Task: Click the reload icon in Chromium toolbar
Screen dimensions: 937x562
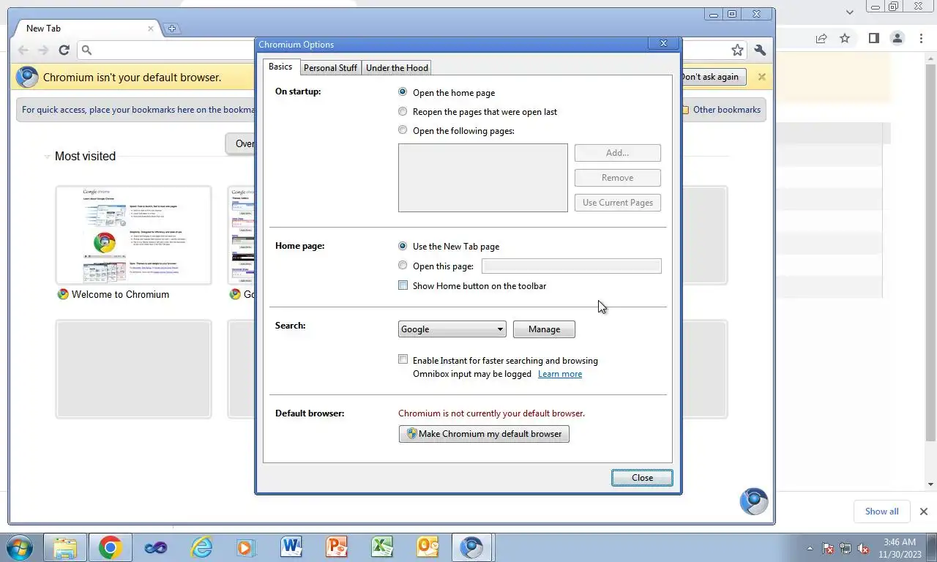Action: tap(64, 50)
